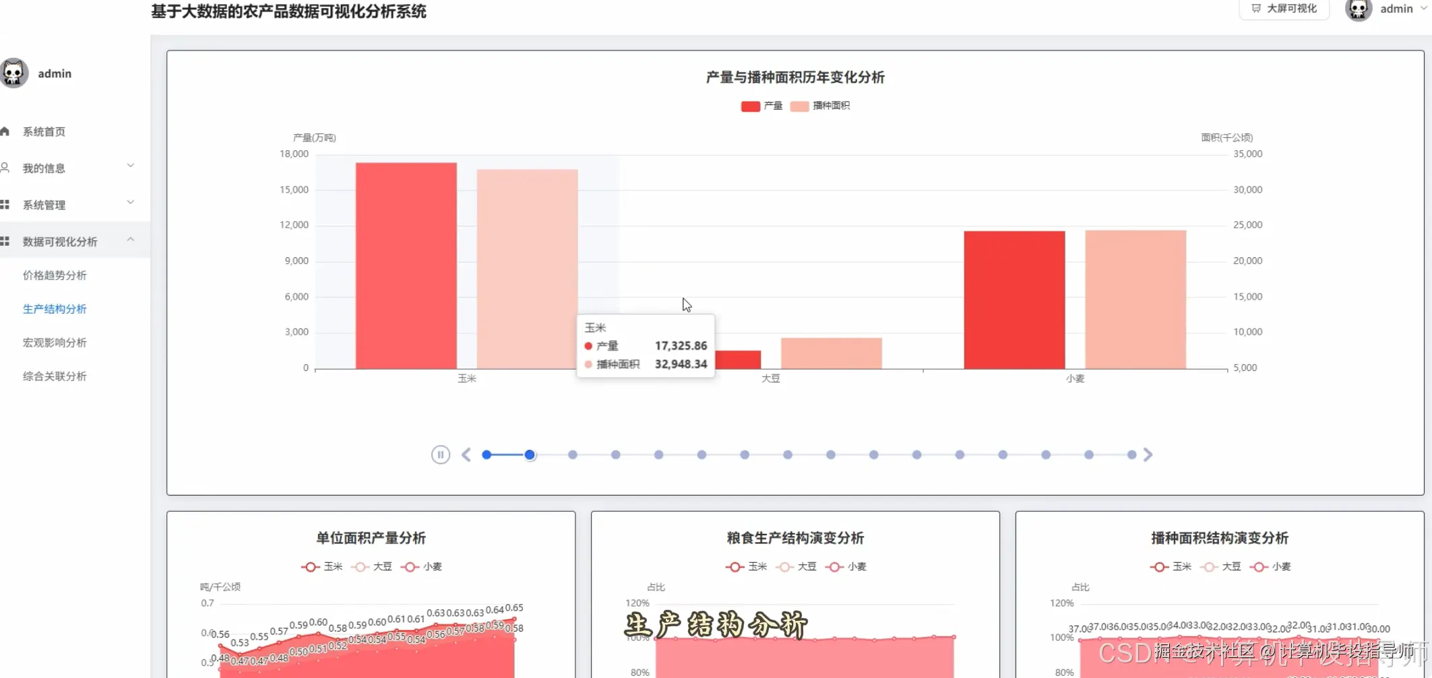Toggle 小麦 legend in 播种面积结构演变分析
Image resolution: width=1432 pixels, height=678 pixels.
1271,567
